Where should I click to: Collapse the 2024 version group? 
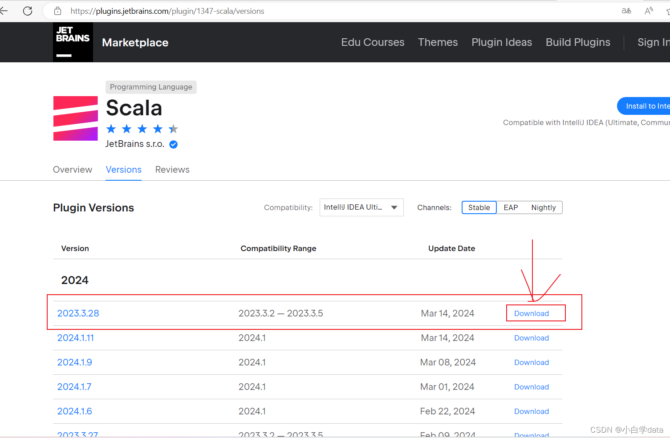coord(74,280)
